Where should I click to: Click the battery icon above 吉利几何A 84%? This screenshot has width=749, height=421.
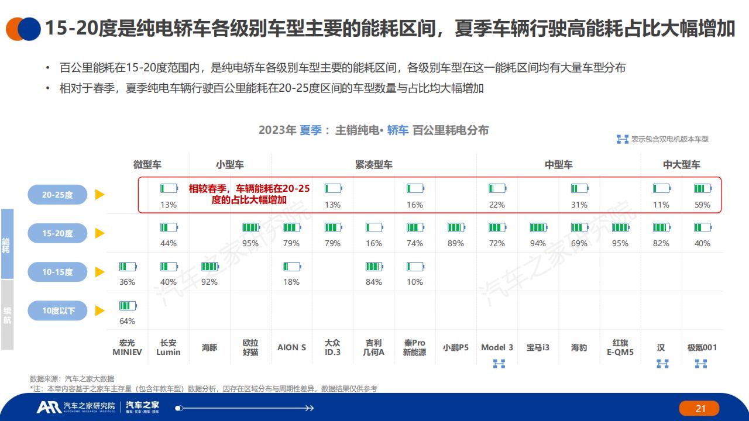(374, 267)
